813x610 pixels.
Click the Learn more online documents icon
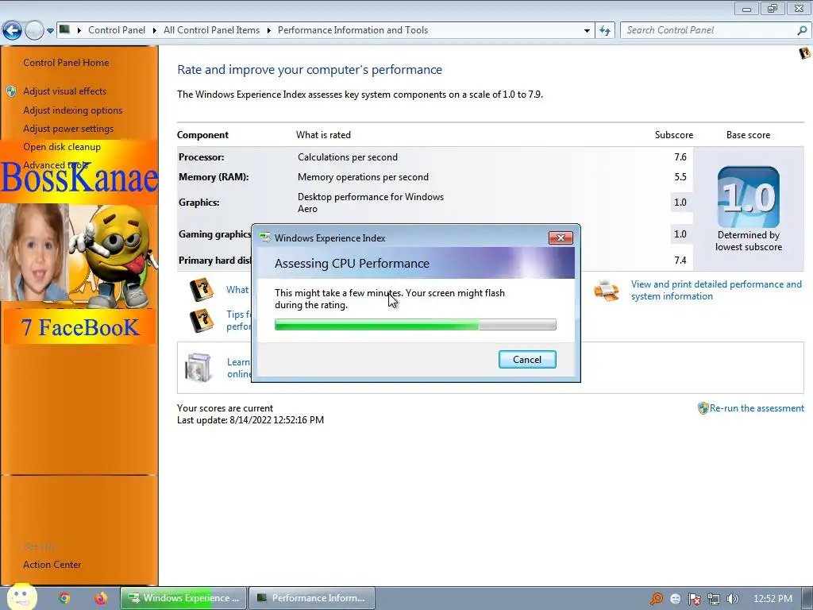(198, 368)
